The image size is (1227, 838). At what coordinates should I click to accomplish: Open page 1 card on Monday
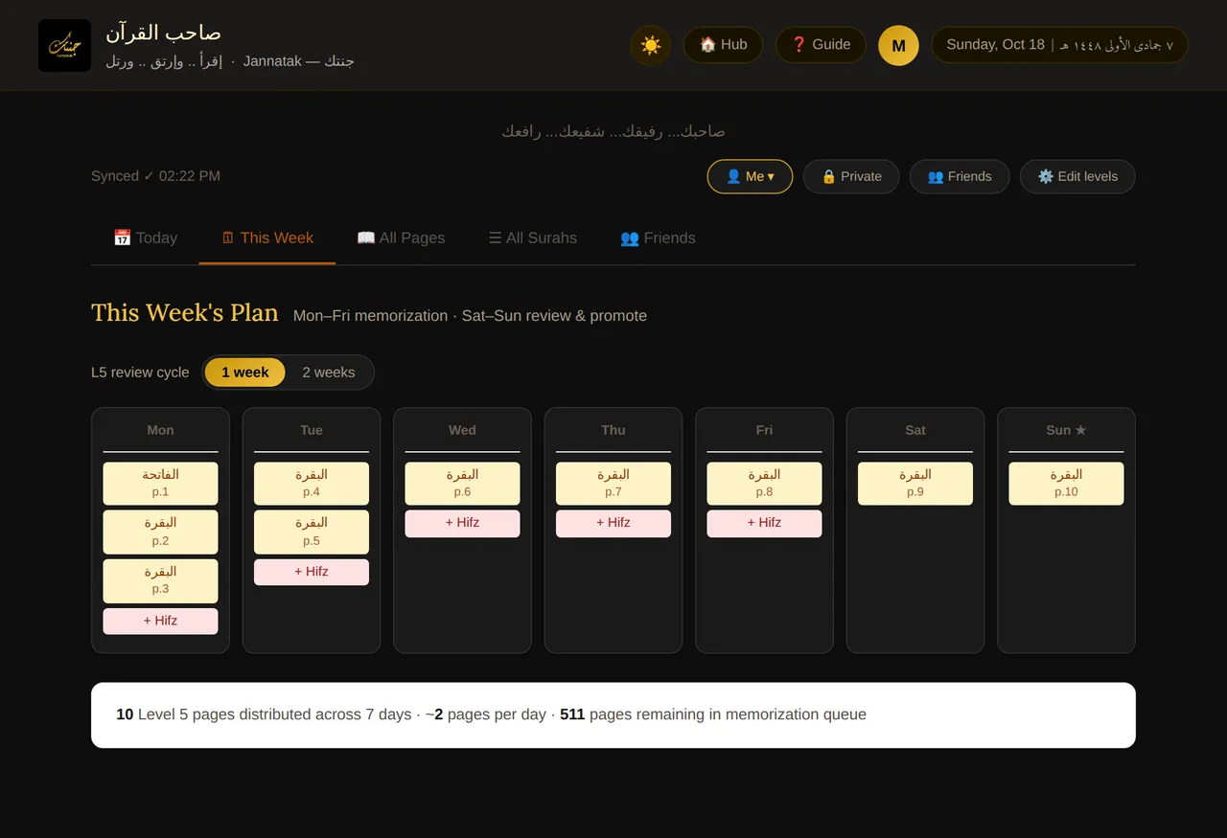[160, 484]
